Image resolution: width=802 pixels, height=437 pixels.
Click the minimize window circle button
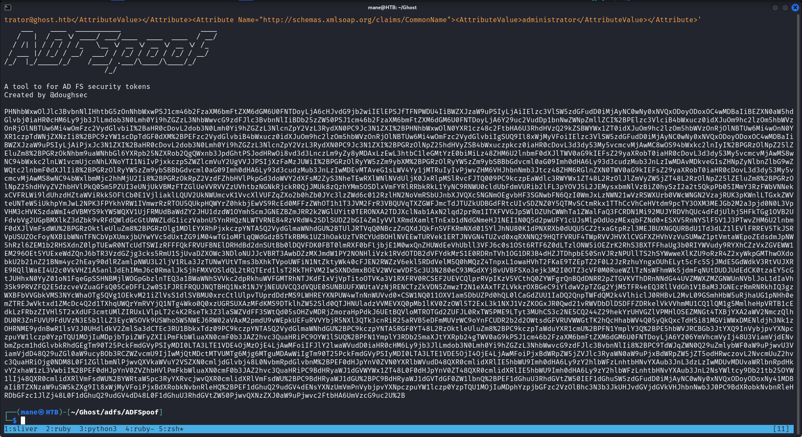[x=775, y=8]
